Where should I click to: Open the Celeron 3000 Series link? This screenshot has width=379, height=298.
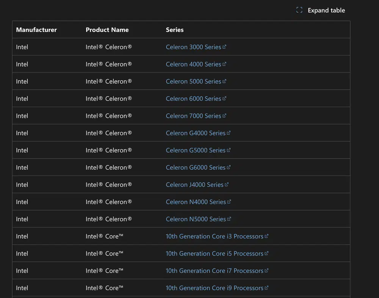tap(193, 47)
